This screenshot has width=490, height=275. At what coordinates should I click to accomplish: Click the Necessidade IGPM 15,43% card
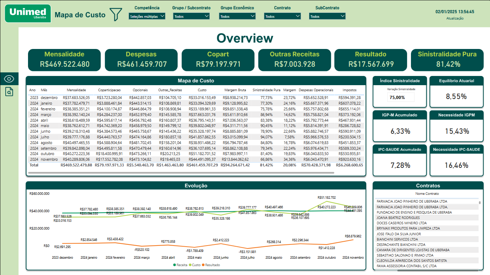tap(456, 126)
